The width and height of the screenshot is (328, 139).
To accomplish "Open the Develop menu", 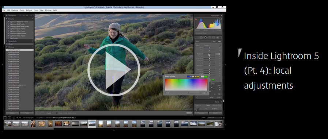I will 15,10.
